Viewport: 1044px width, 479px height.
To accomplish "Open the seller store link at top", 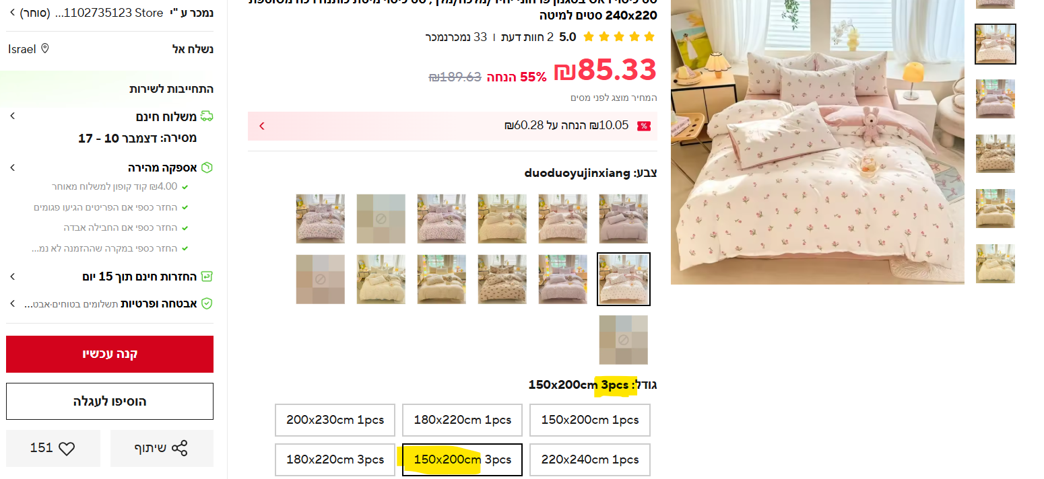I will click(110, 13).
